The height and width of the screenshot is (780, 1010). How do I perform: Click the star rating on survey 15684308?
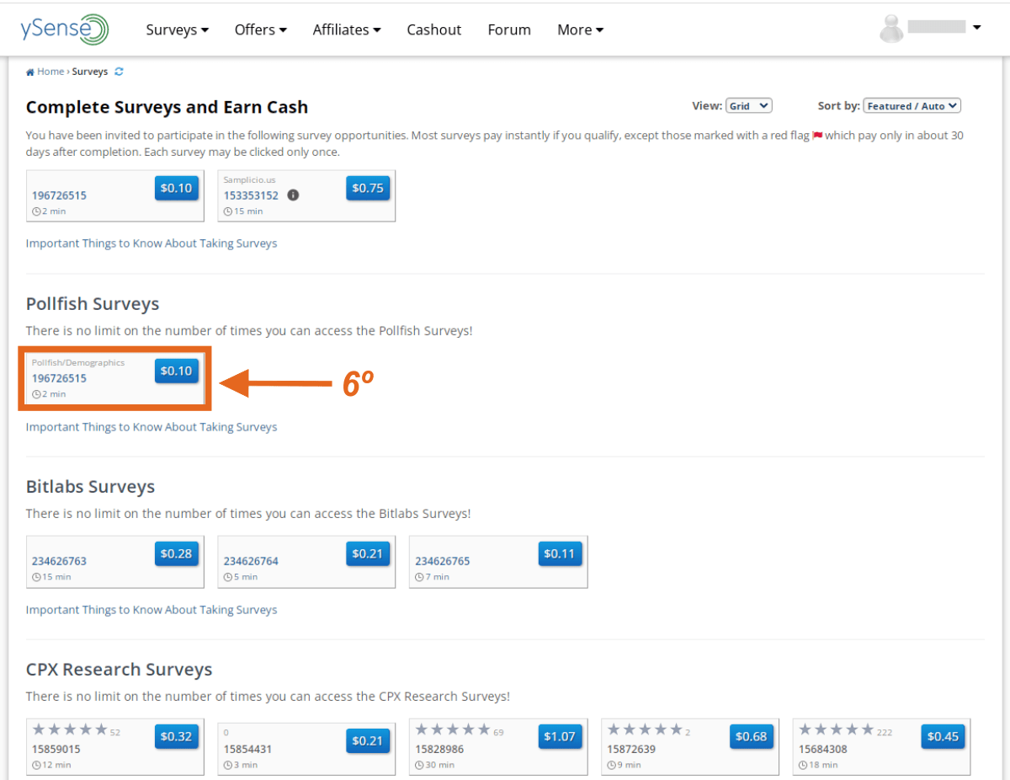tap(837, 729)
